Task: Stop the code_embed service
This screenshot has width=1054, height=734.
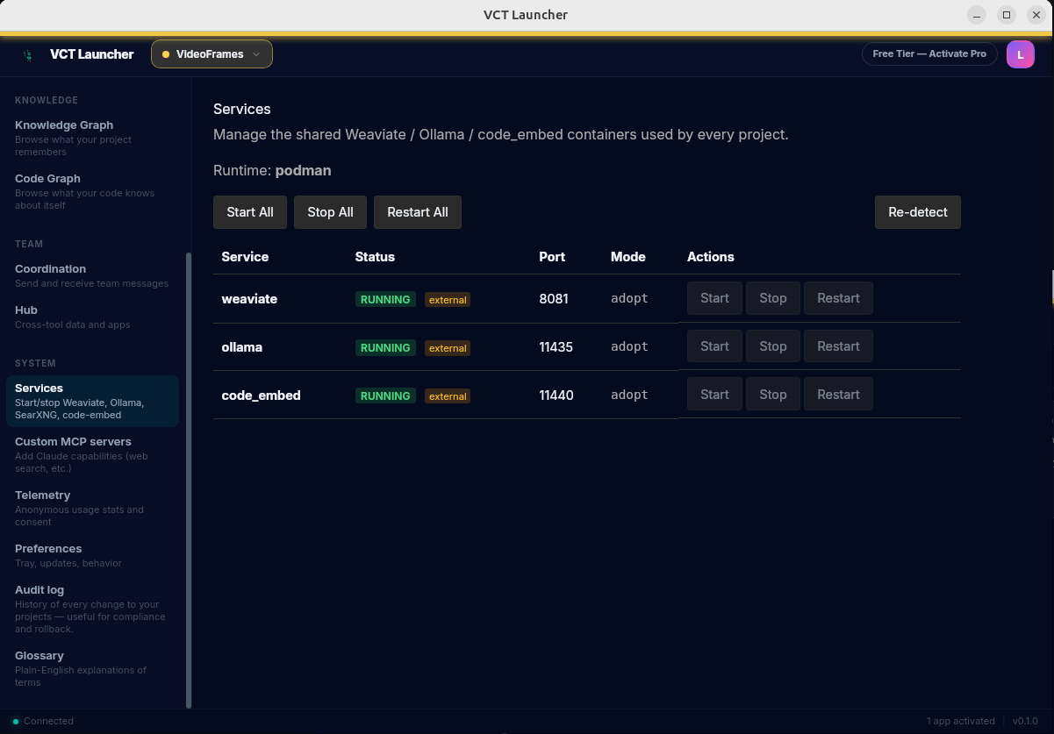Action: pyautogui.click(x=773, y=395)
